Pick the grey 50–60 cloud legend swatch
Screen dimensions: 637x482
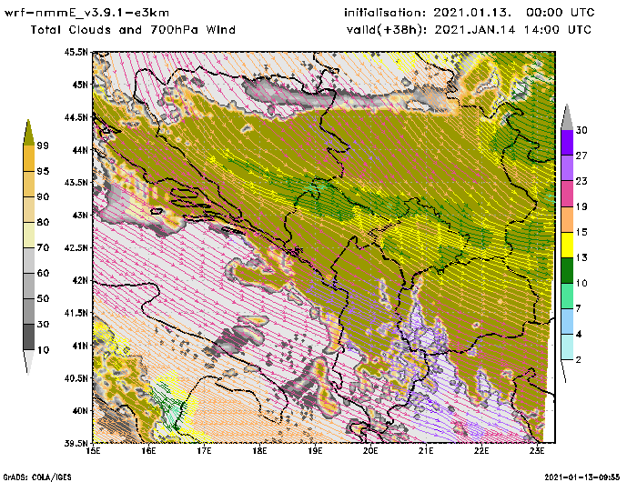[x=29, y=286]
